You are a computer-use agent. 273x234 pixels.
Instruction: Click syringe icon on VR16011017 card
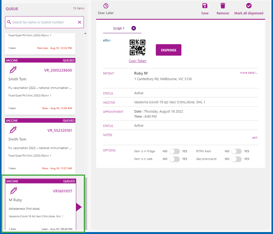pyautogui.click(x=14, y=190)
